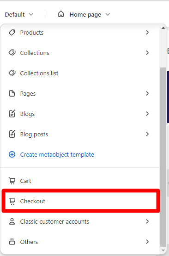Click the Create metaobject template link
The width and height of the screenshot is (169, 256).
tap(57, 154)
